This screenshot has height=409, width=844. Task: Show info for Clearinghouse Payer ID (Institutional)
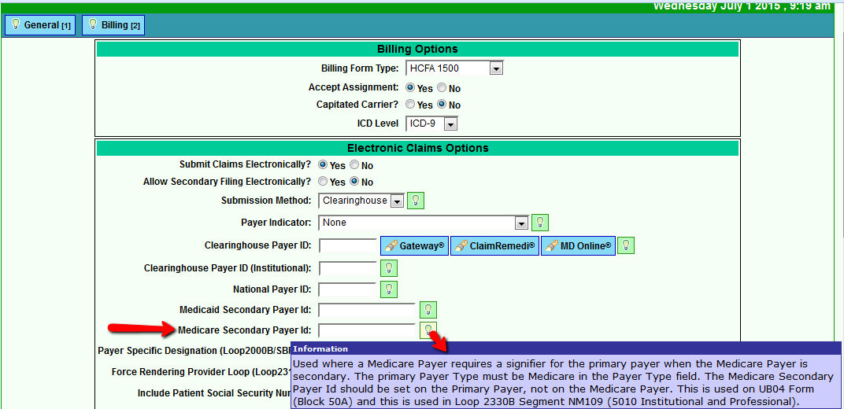coord(389,267)
